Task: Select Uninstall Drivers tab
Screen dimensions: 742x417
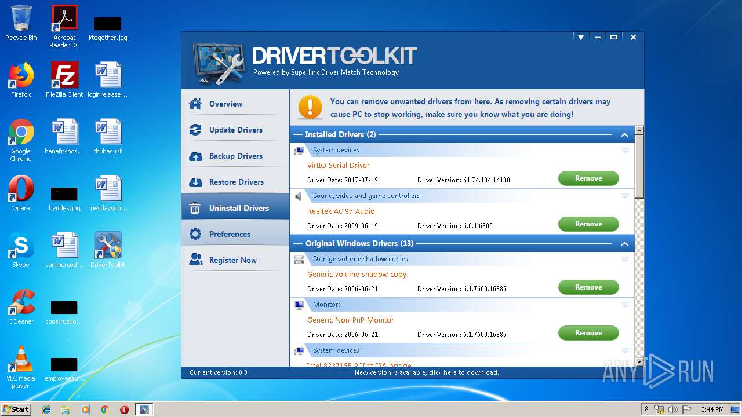Action: pos(235,208)
